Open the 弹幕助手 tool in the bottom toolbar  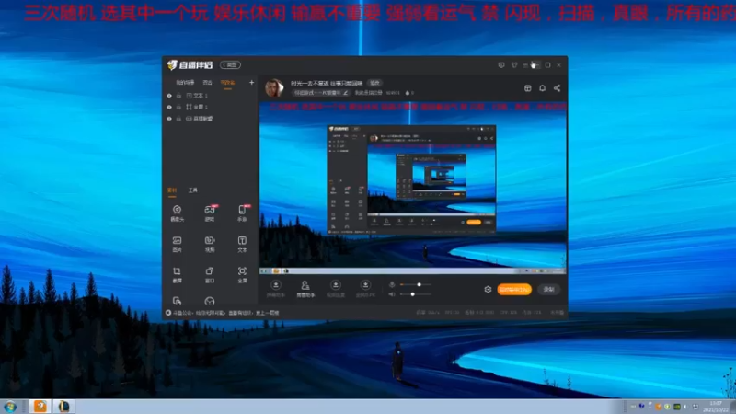275,288
